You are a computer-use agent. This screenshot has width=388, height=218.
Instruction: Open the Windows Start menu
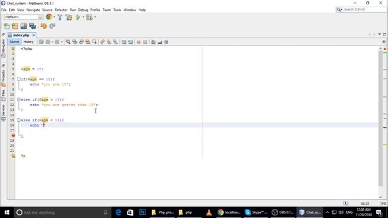pos(7,213)
